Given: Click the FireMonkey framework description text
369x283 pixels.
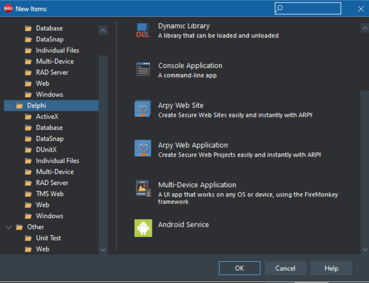Looking at the screenshot, I should [248, 198].
